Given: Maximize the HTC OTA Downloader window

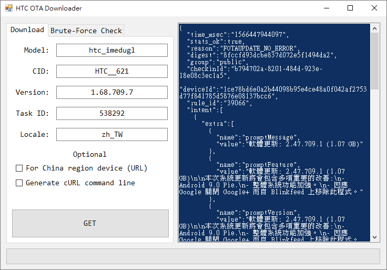Looking at the screenshot, I should [x=350, y=8].
